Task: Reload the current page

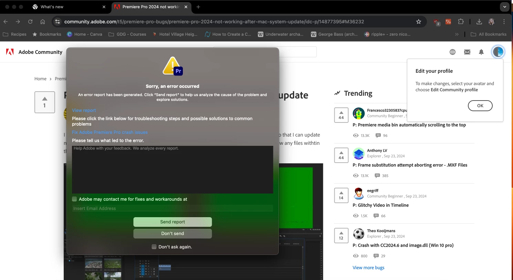Action: pyautogui.click(x=30, y=22)
